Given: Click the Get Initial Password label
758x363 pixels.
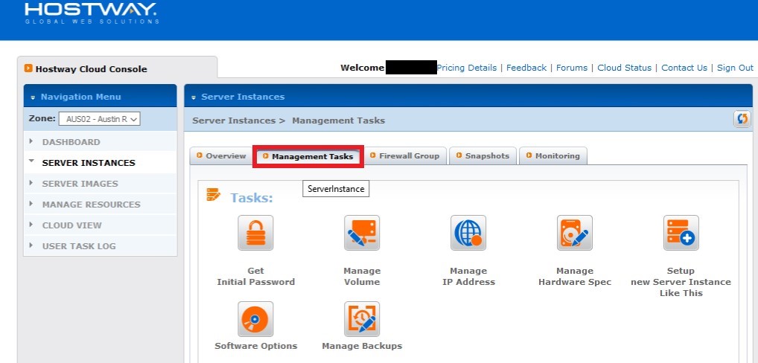Looking at the screenshot, I should click(255, 277).
